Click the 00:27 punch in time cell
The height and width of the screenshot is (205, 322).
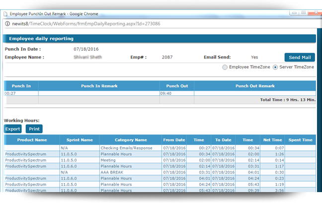pos(11,93)
